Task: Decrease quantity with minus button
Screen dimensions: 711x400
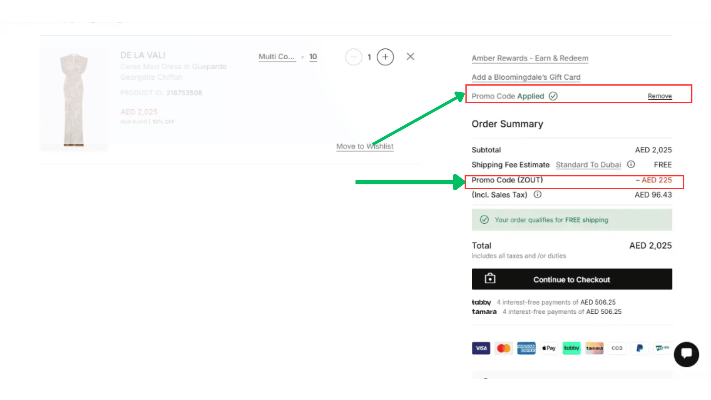Action: (354, 57)
